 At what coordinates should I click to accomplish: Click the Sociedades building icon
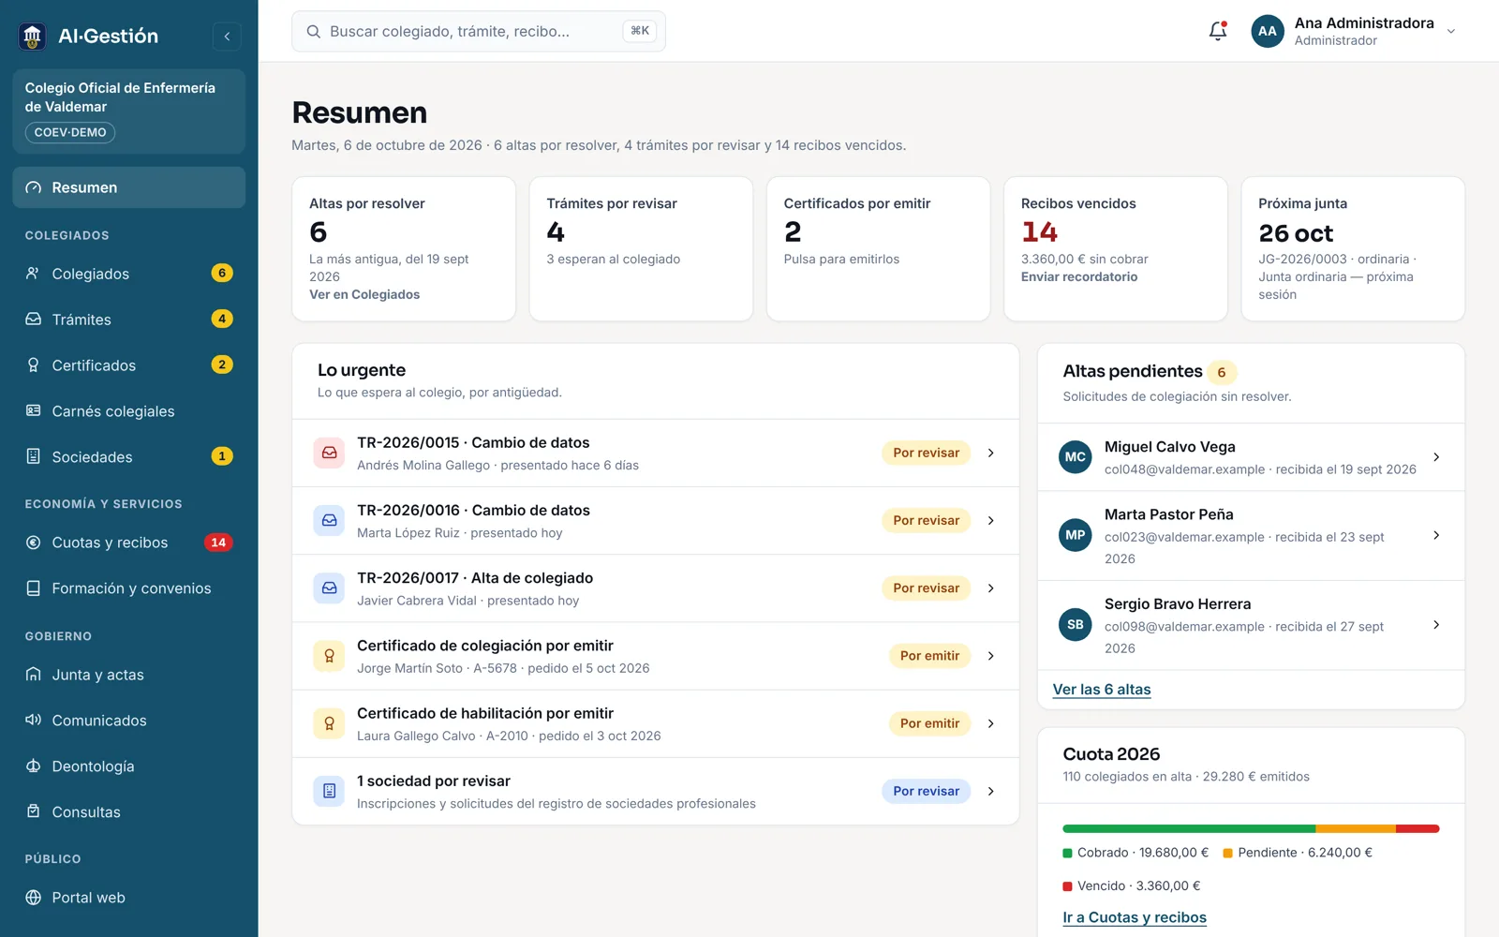34,457
